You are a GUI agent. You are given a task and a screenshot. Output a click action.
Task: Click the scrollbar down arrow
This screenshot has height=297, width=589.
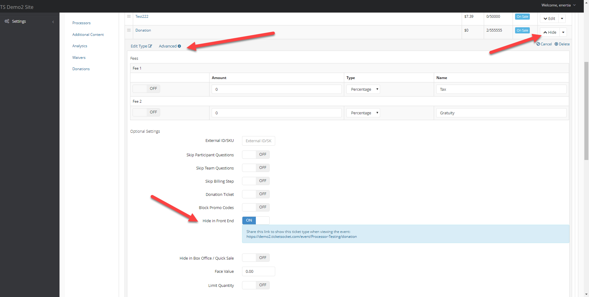click(x=586, y=295)
